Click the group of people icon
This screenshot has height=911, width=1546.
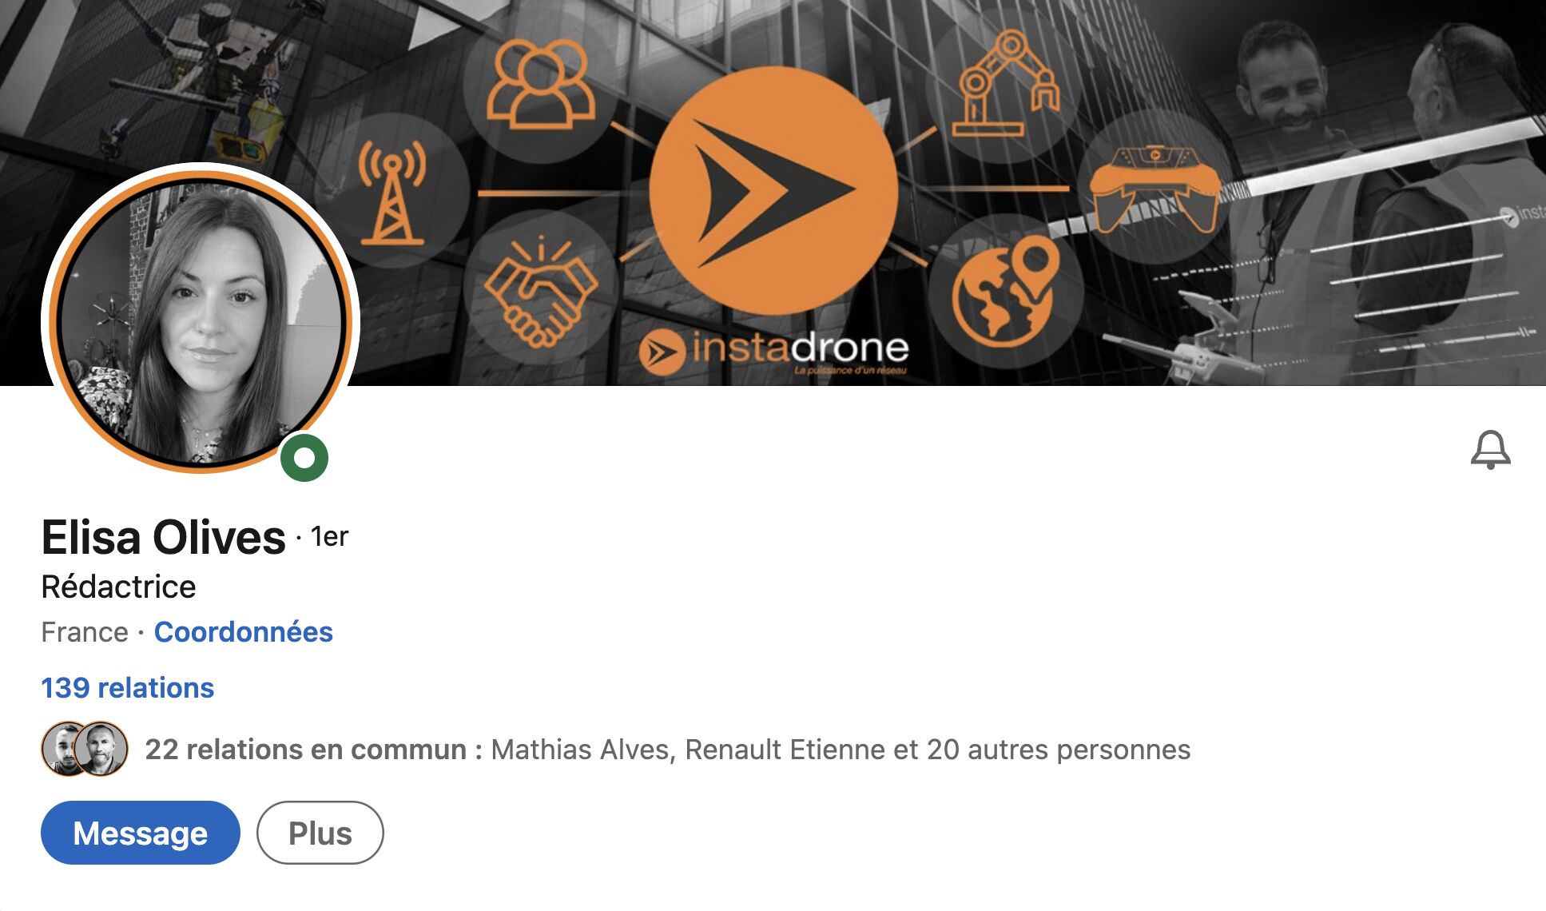[x=541, y=85]
